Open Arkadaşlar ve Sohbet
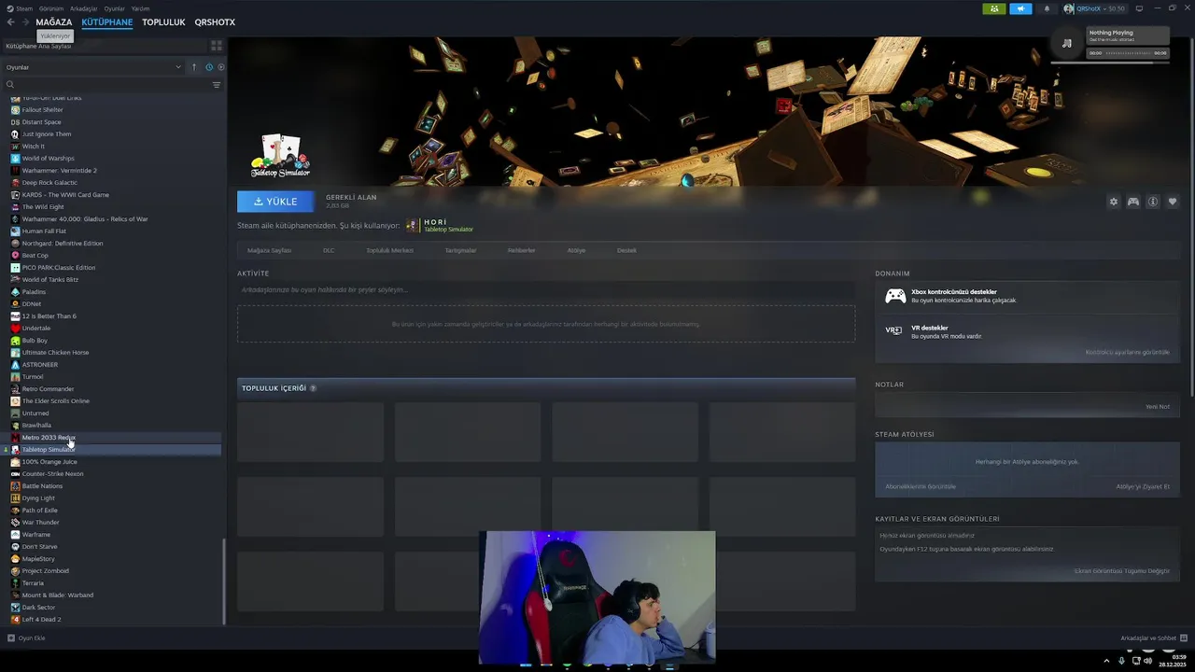 1154,638
